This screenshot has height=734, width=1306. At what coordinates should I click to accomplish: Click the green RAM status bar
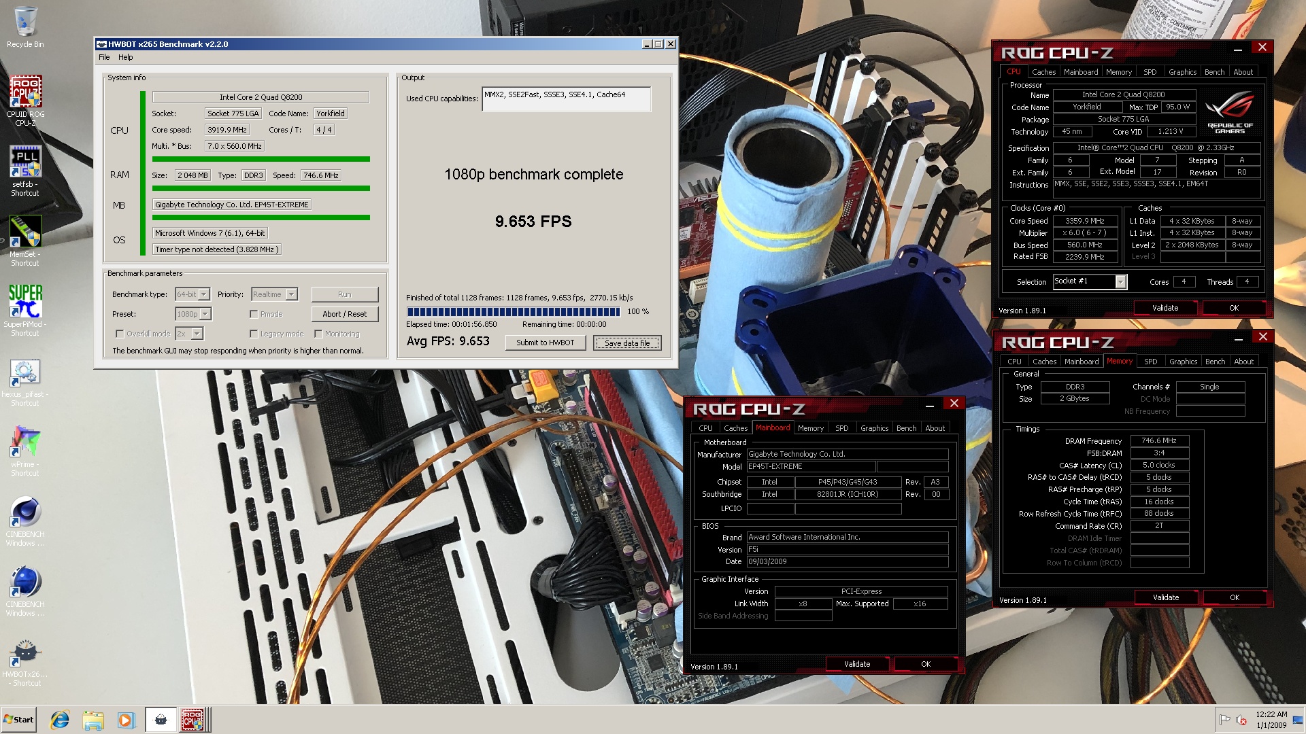click(261, 188)
